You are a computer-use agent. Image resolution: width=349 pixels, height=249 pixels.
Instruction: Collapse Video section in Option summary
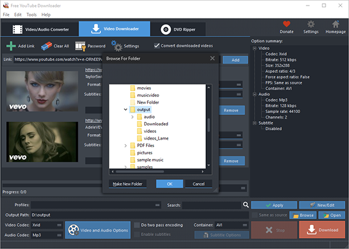point(255,48)
